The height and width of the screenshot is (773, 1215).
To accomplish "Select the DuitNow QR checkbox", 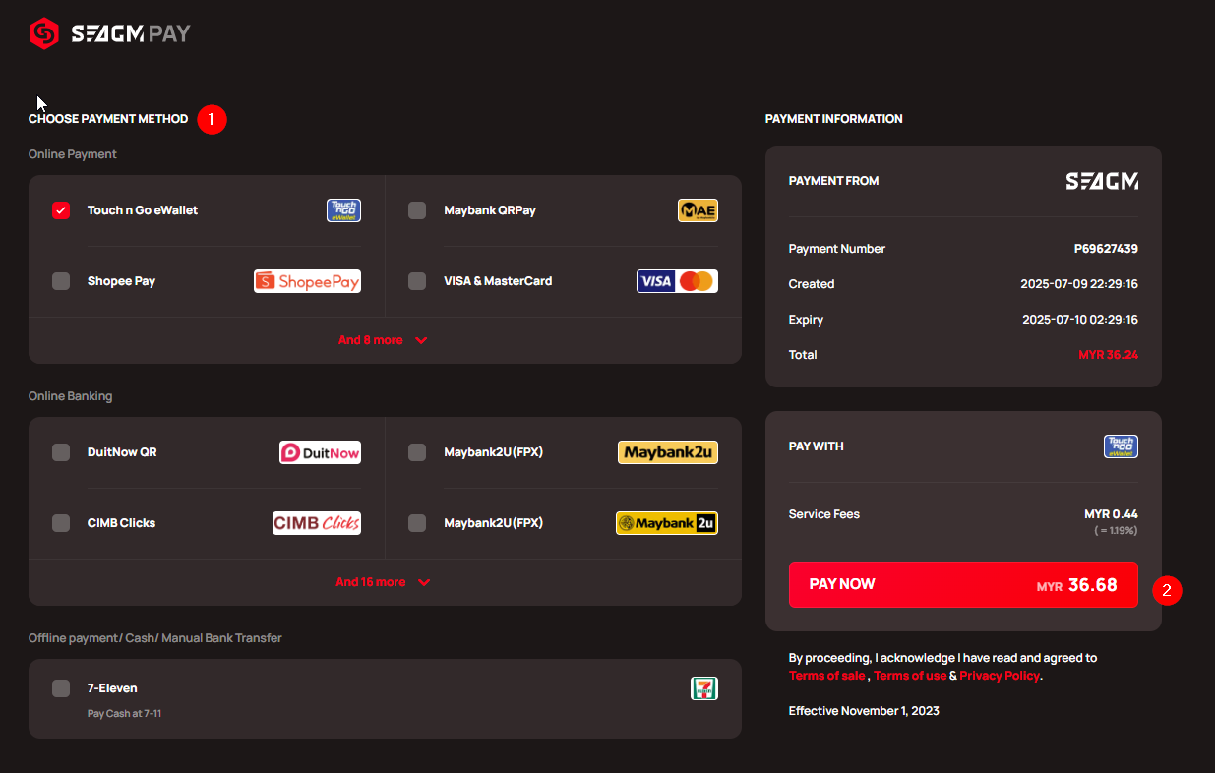I will (61, 452).
